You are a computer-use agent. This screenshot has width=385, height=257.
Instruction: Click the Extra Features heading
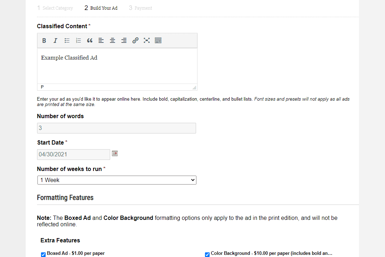pos(60,241)
